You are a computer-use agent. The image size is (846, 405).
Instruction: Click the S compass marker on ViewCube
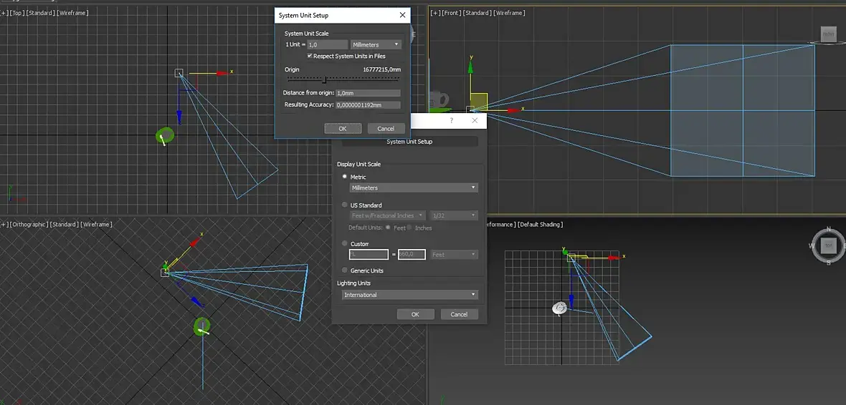pos(830,262)
